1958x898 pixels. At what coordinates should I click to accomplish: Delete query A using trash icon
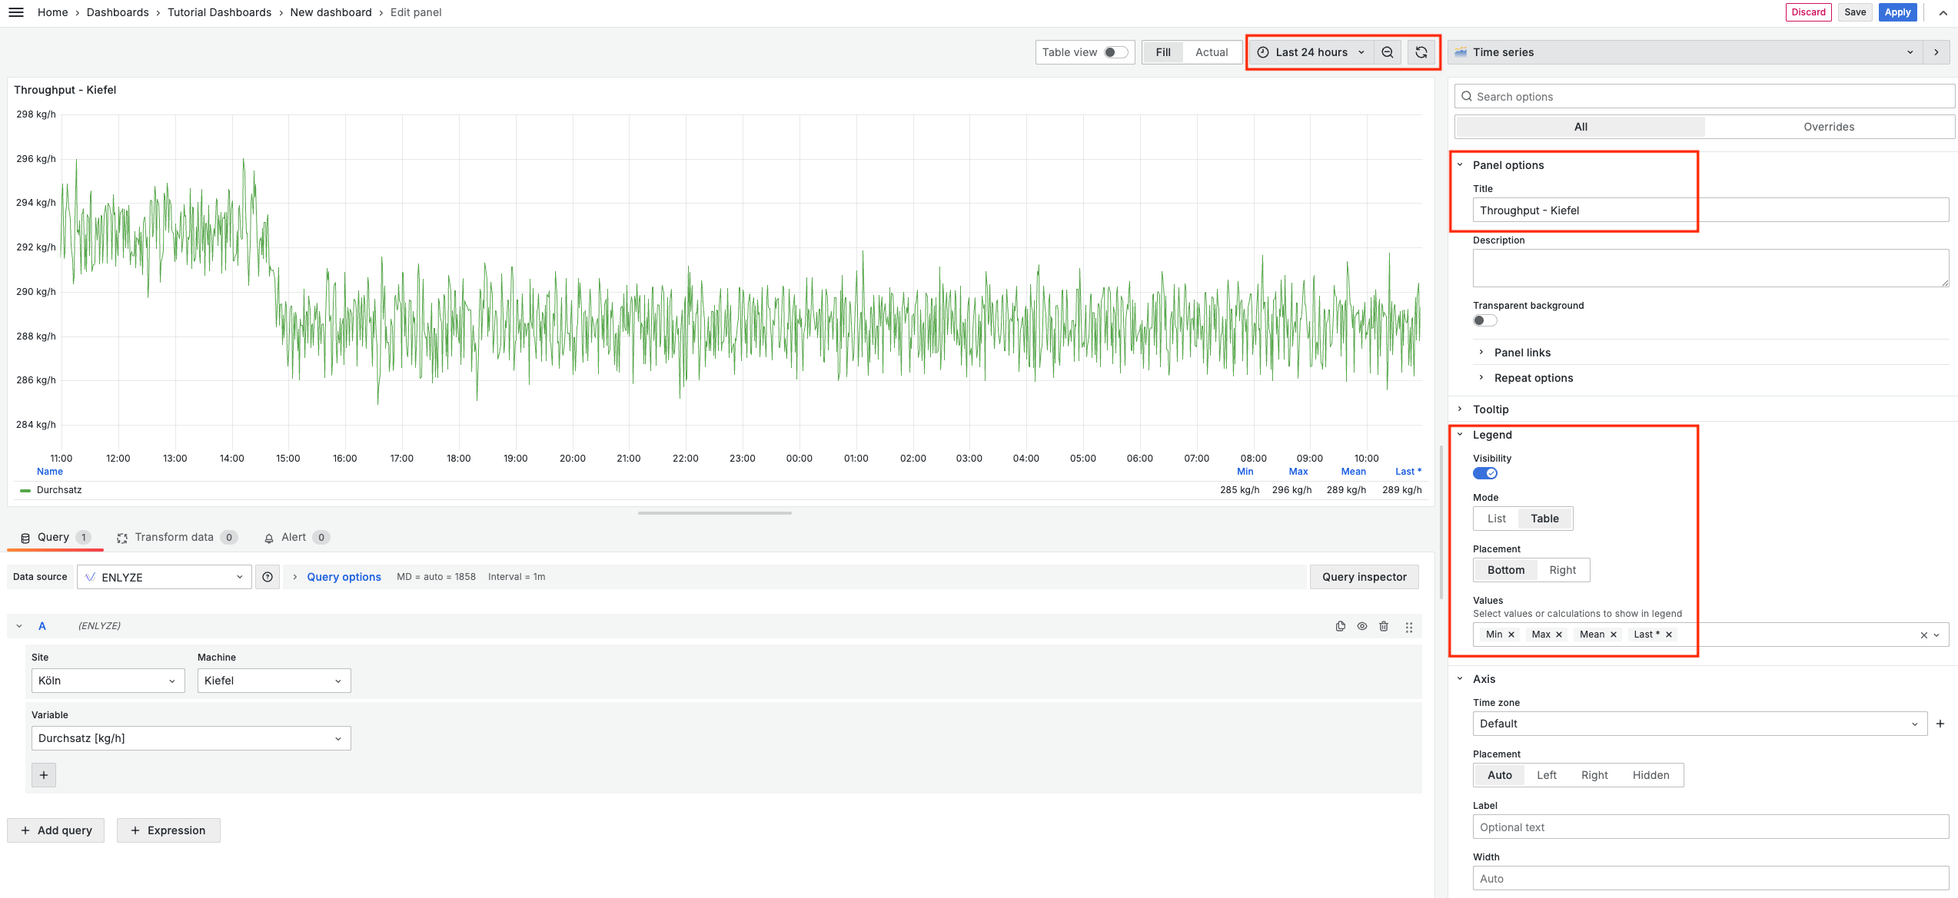(1383, 626)
